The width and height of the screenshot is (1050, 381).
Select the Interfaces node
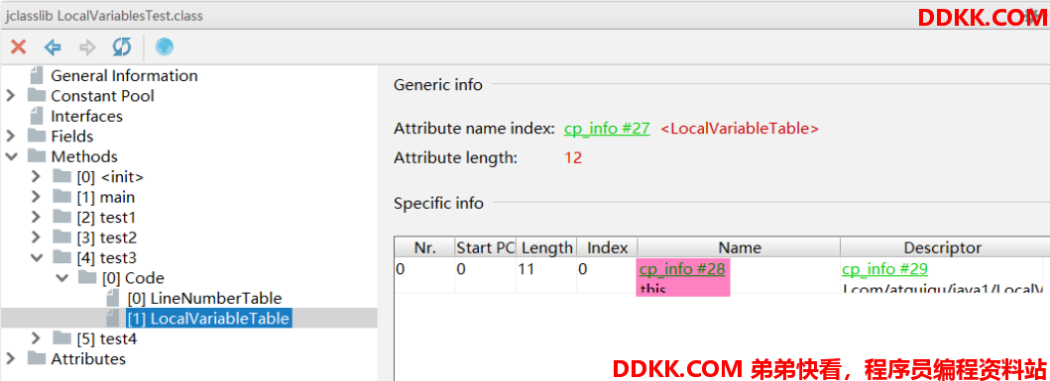[x=86, y=116]
